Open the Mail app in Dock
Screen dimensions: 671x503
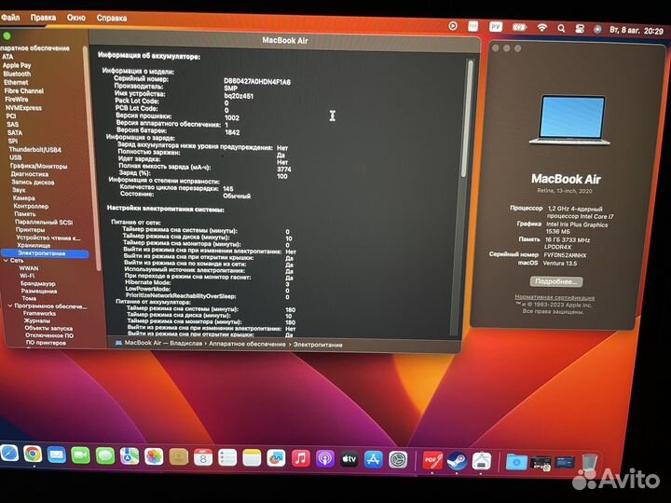[x=57, y=455]
